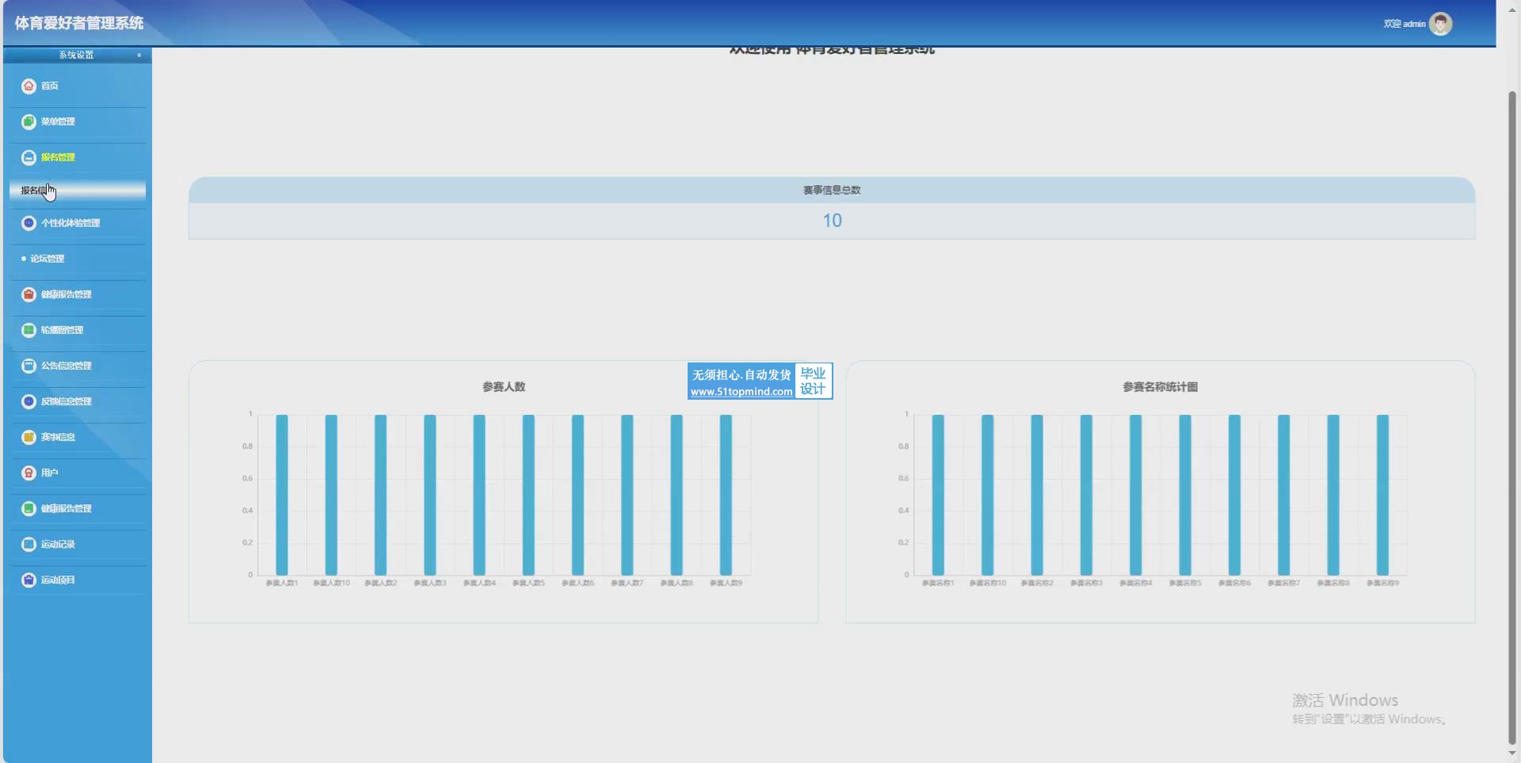Open the 用户 section icon
This screenshot has width=1521, height=763.
tap(29, 473)
